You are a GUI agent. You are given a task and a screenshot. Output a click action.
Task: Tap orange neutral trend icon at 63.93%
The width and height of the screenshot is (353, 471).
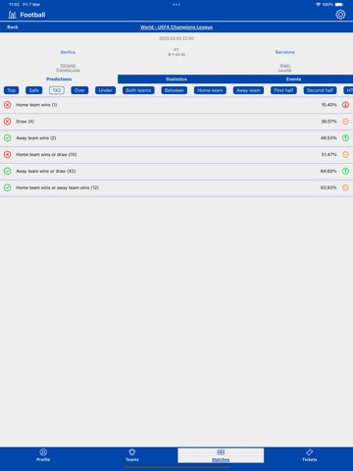click(x=345, y=187)
